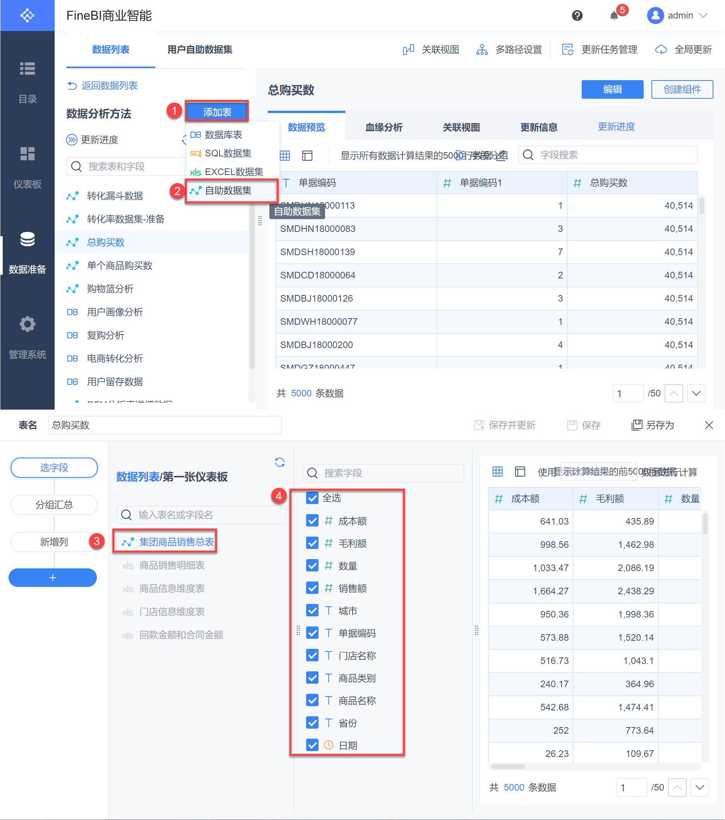Open 多路径设置 multi-path settings
The width and height of the screenshot is (725, 820).
pyautogui.click(x=509, y=50)
